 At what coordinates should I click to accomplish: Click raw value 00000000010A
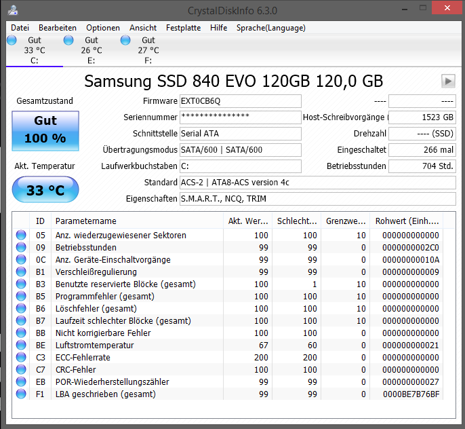(411, 259)
